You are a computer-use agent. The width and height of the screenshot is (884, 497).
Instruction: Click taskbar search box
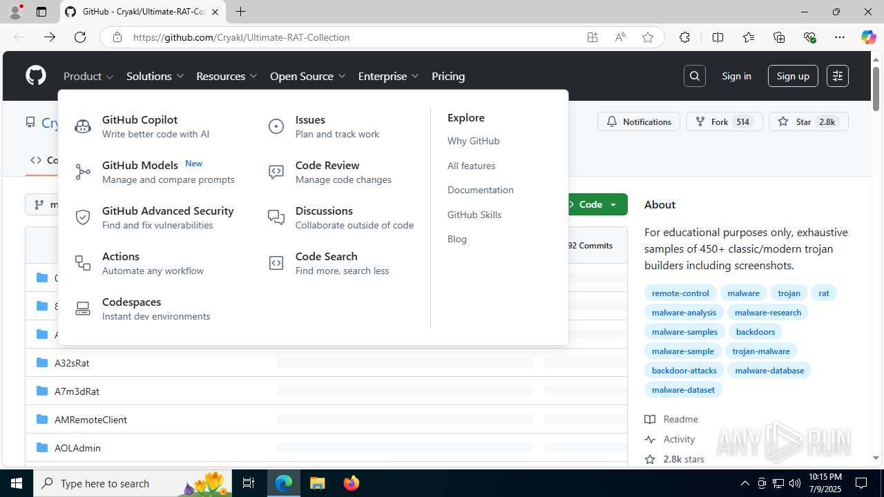tap(133, 483)
